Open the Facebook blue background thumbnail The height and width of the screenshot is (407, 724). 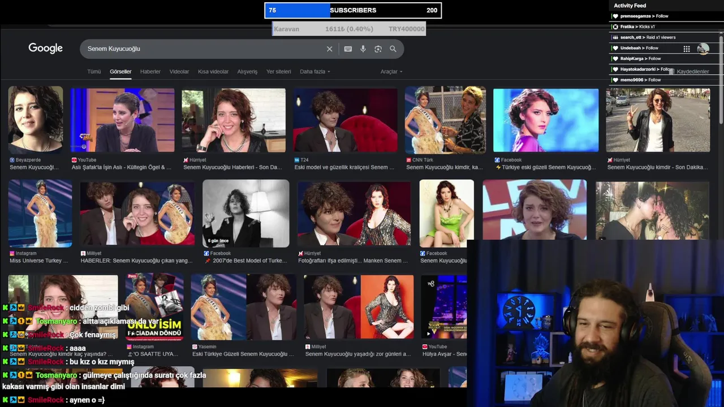[546, 120]
